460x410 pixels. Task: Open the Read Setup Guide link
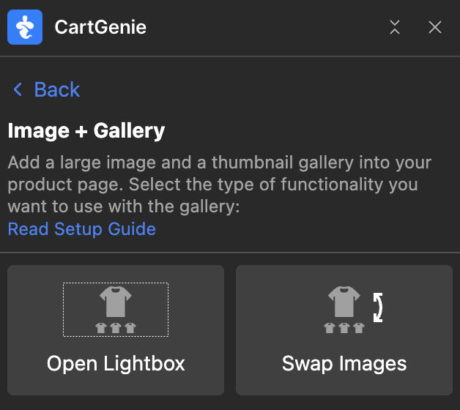click(x=81, y=229)
